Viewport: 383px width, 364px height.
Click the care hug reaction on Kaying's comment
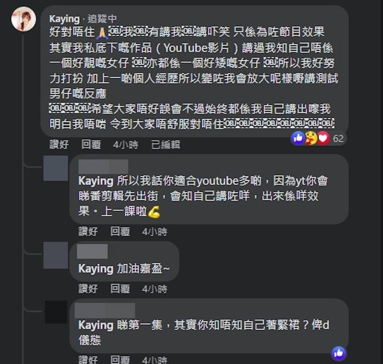pos(311,138)
